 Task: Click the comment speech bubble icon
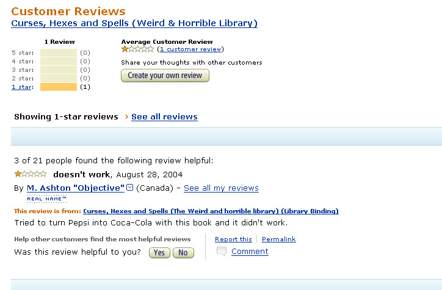pyautogui.click(x=221, y=251)
